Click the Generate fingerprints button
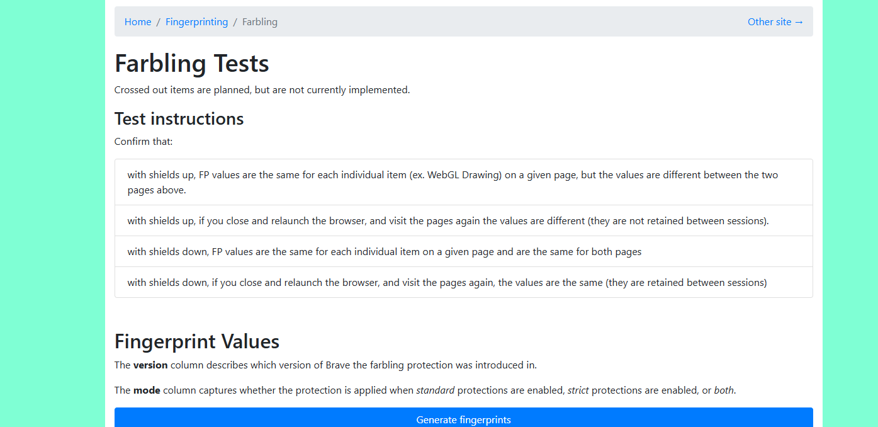Viewport: 878px width, 427px height. pos(464,418)
